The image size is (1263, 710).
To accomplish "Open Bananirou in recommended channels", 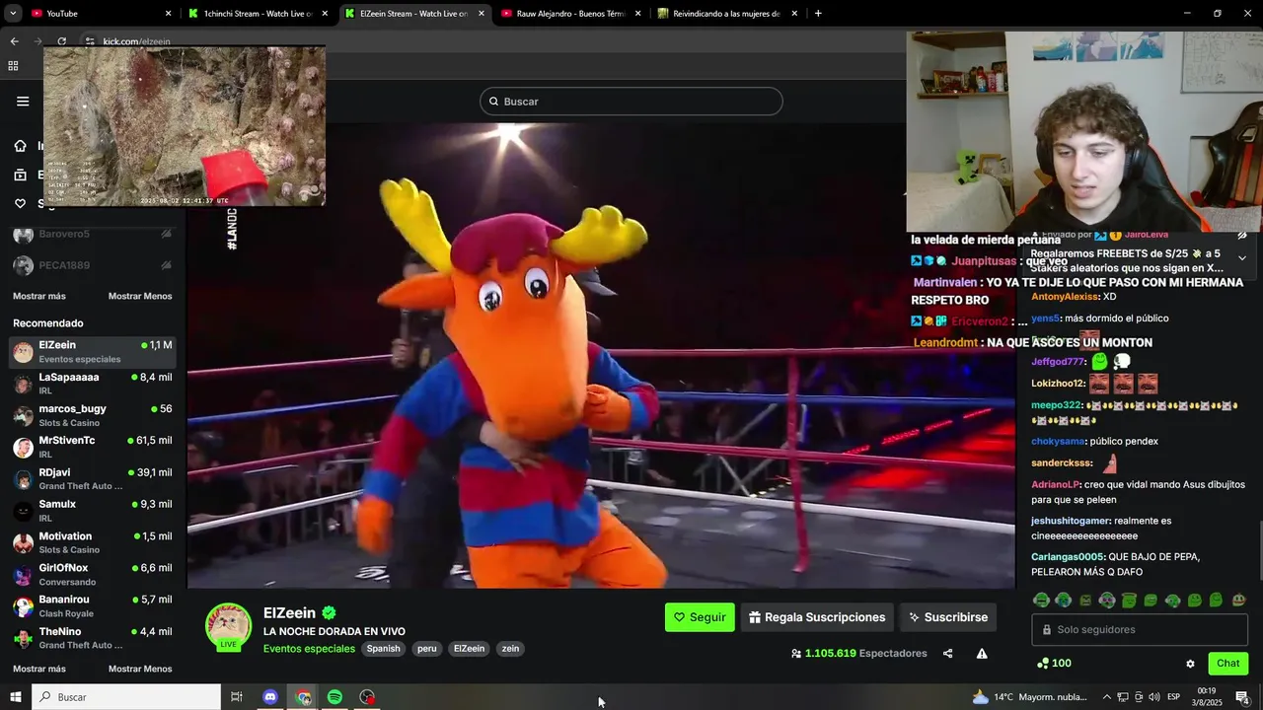I will pos(93,605).
